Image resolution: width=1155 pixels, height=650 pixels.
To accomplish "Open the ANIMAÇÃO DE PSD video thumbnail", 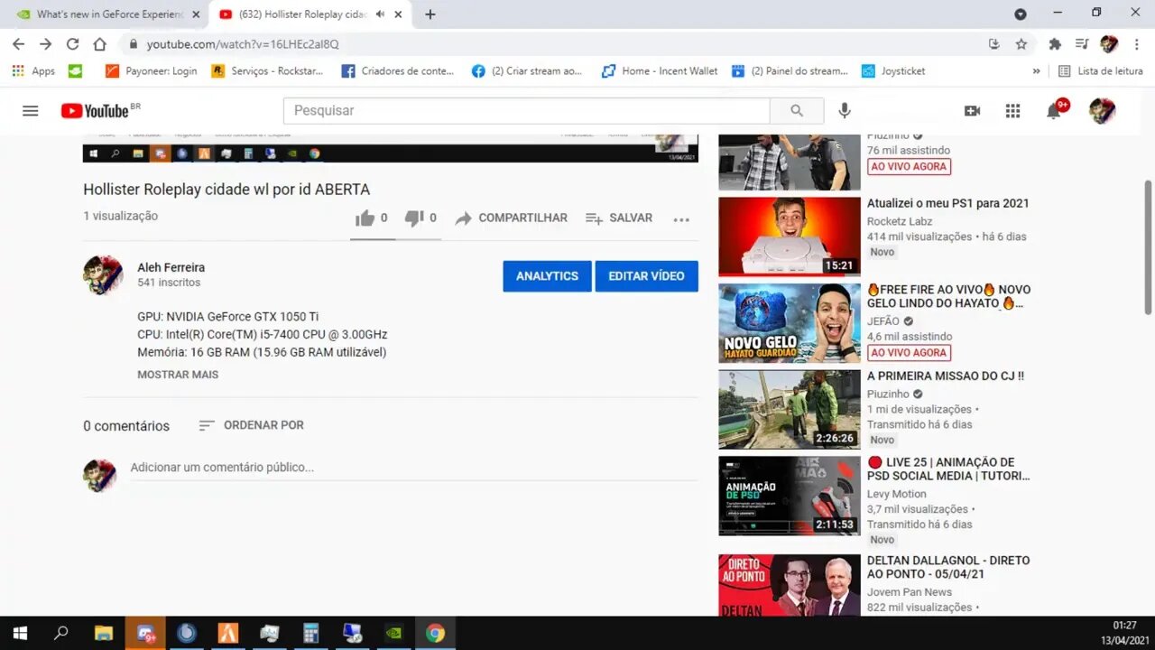I will (x=790, y=496).
